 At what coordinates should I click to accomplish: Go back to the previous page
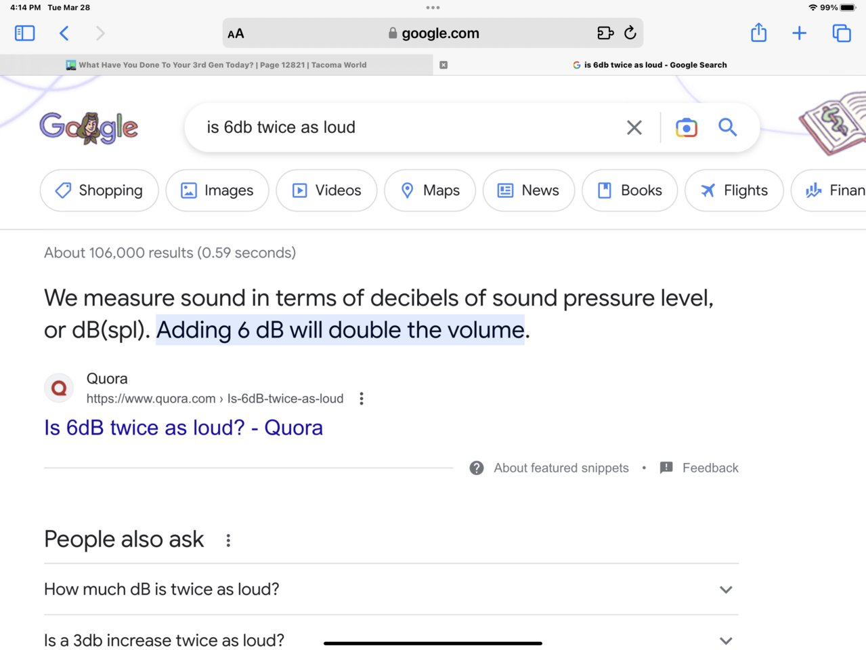64,33
